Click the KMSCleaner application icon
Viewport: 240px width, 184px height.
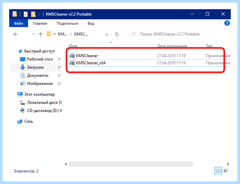coord(72,56)
